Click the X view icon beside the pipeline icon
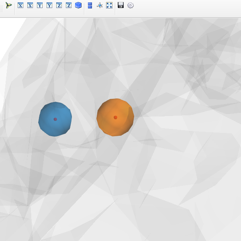 pyautogui.click(x=20, y=5)
